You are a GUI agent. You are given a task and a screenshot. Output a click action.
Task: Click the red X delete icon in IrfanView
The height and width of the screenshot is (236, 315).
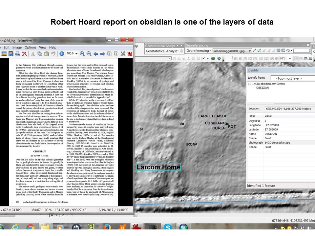25,54
